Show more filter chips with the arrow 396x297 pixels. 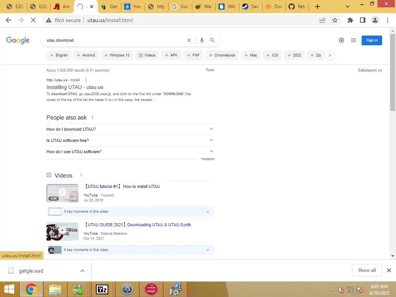(x=330, y=55)
